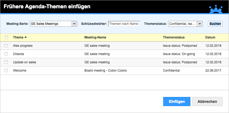Open the GE Sales Meetings combo box

click(x=54, y=24)
